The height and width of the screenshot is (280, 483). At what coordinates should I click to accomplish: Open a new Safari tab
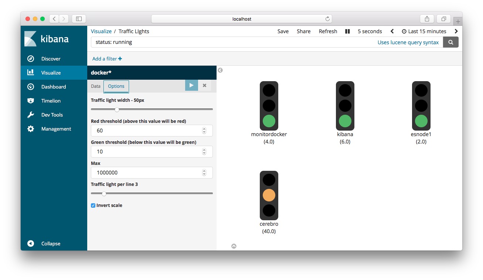coord(458,21)
